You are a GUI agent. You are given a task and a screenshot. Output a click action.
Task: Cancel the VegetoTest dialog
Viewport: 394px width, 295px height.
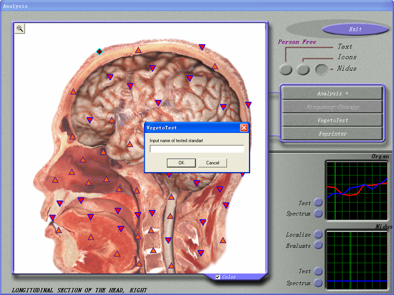213,163
